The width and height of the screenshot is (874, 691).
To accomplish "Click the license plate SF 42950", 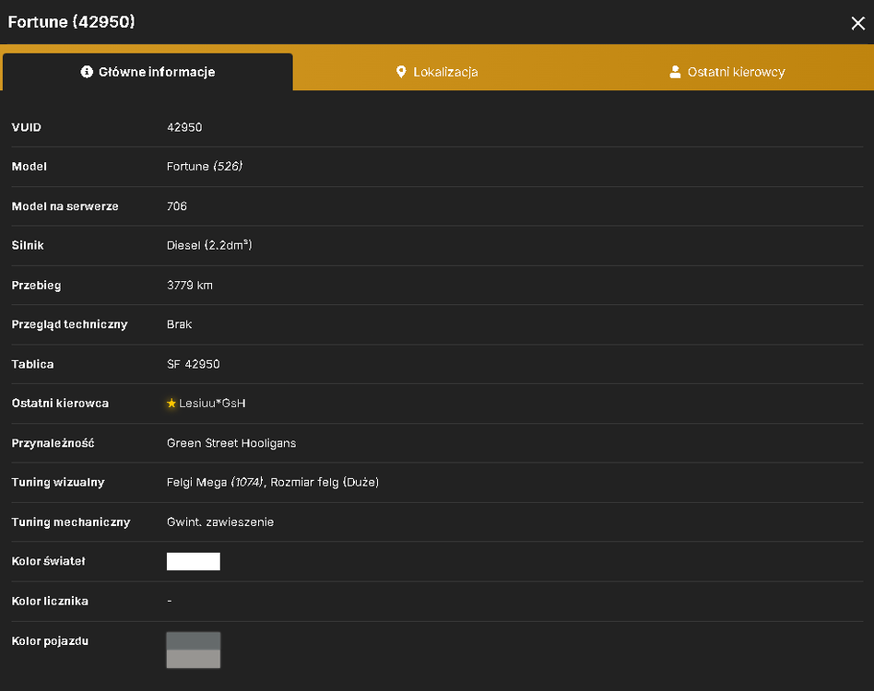I will pyautogui.click(x=194, y=364).
